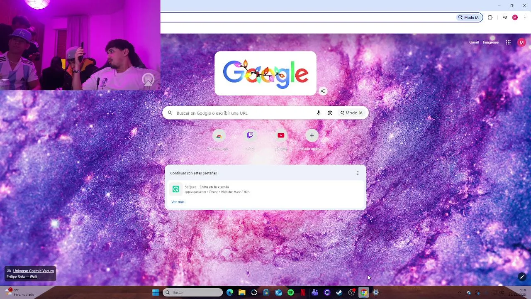Screen dimensions: 531x299
Task: Open Spotify from taskbar
Action: tap(290, 292)
